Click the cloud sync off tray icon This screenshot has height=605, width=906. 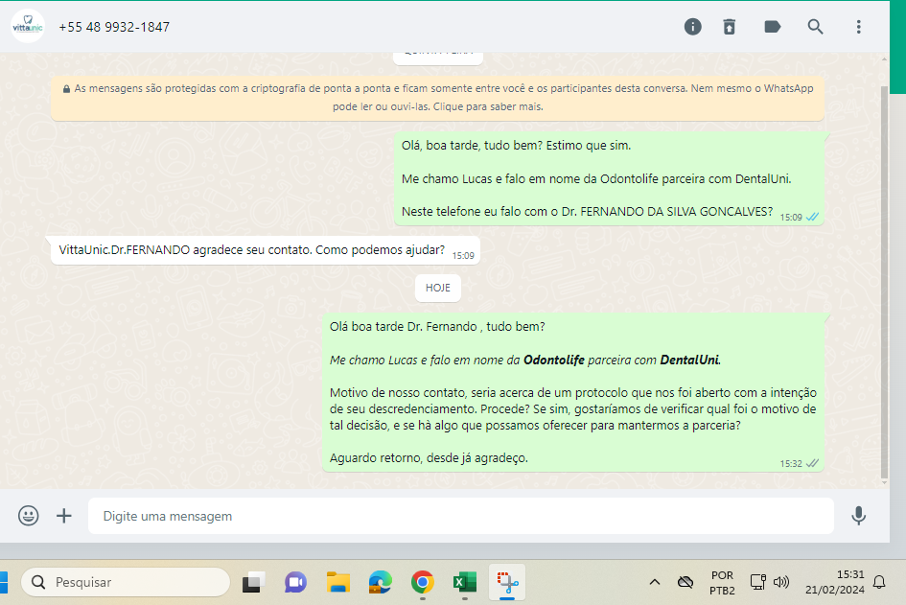(x=685, y=582)
